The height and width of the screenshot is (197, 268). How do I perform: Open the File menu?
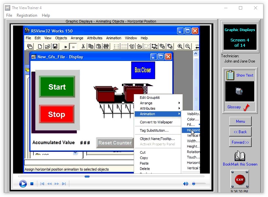pos(9,15)
